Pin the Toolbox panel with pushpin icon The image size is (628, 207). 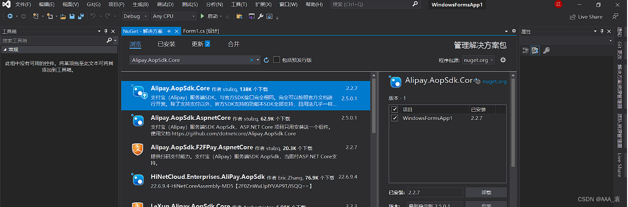[106, 31]
